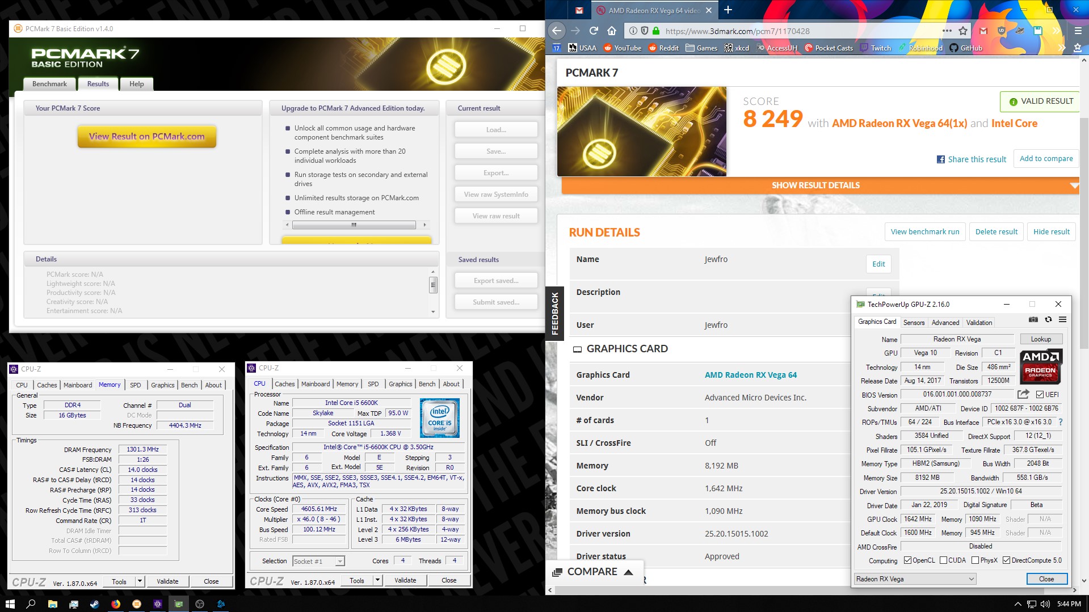
Task: Open the Help tab in PCMark 7
Action: click(x=137, y=84)
